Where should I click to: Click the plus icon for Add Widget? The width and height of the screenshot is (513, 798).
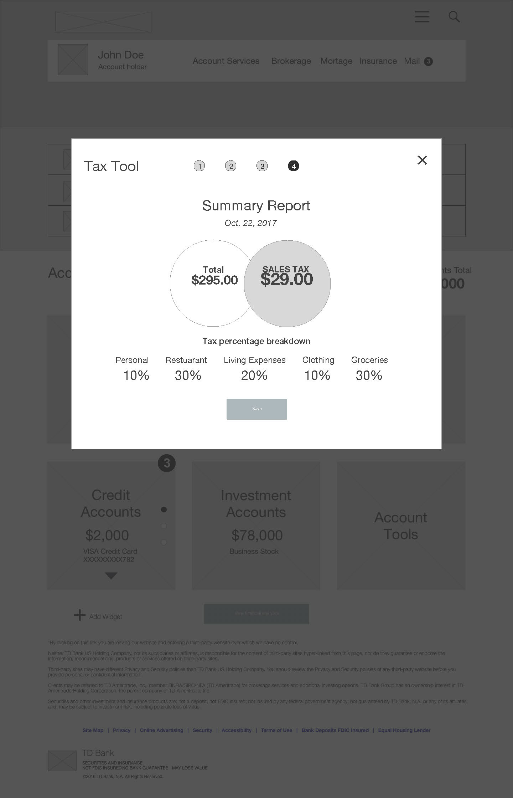point(80,615)
